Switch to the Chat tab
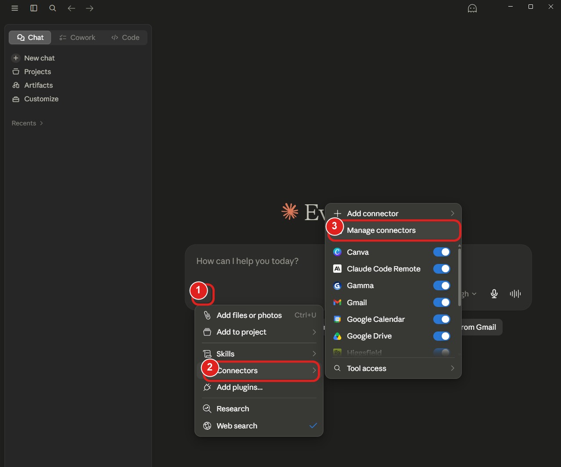 point(30,38)
